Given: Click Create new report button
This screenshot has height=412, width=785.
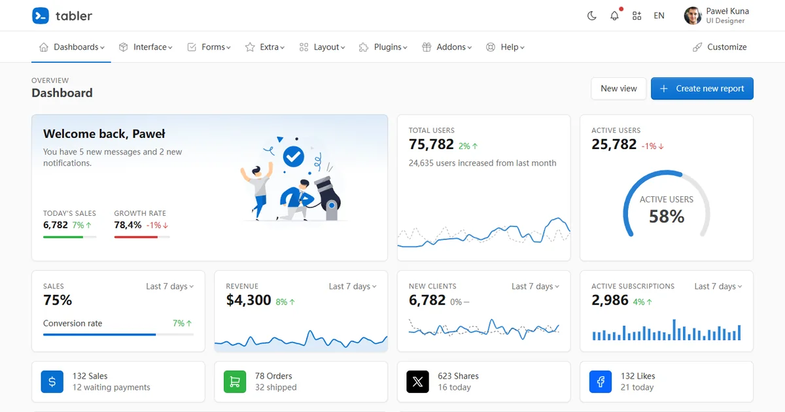Looking at the screenshot, I should coord(702,89).
